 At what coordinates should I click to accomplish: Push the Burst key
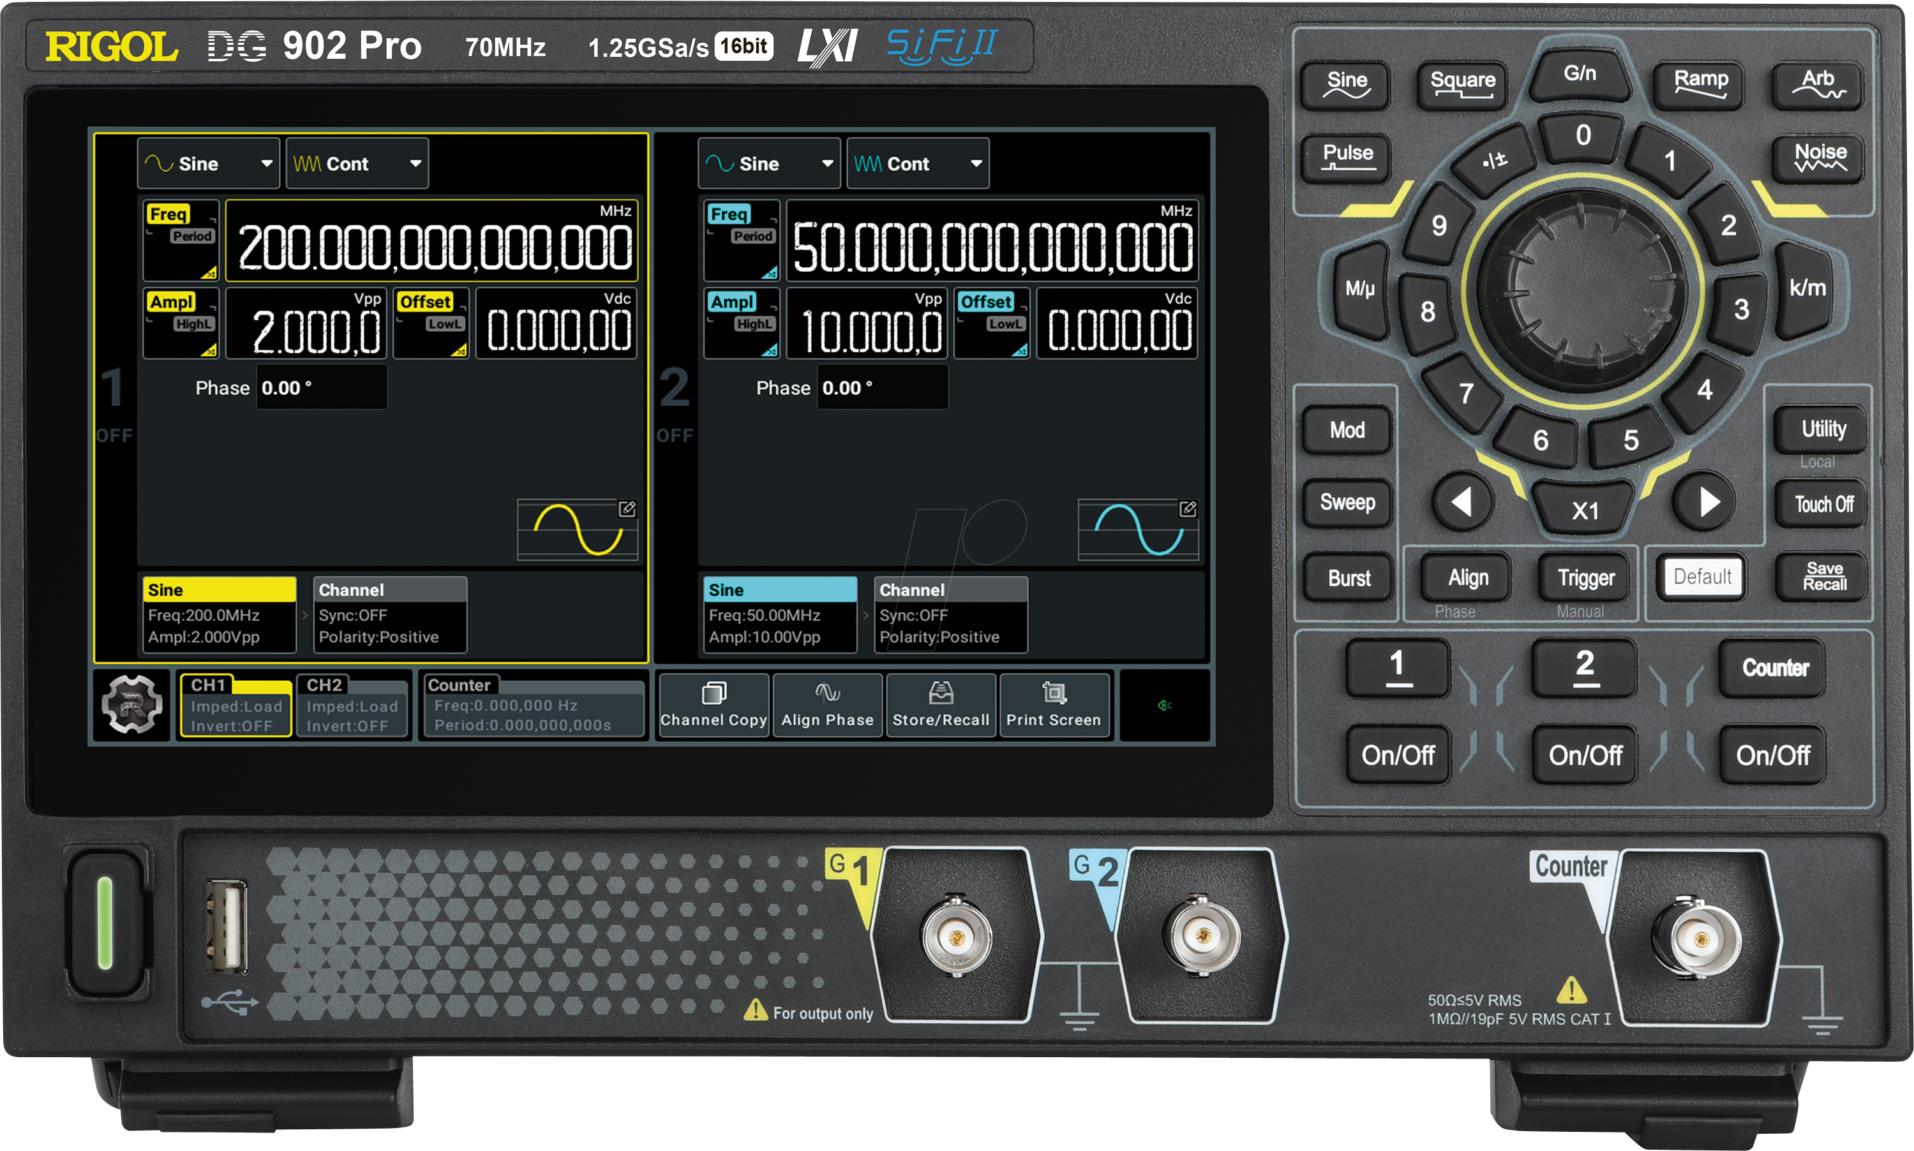click(x=1349, y=578)
